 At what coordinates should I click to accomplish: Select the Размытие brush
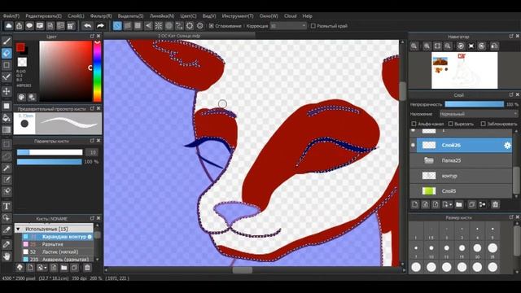pyautogui.click(x=58, y=244)
